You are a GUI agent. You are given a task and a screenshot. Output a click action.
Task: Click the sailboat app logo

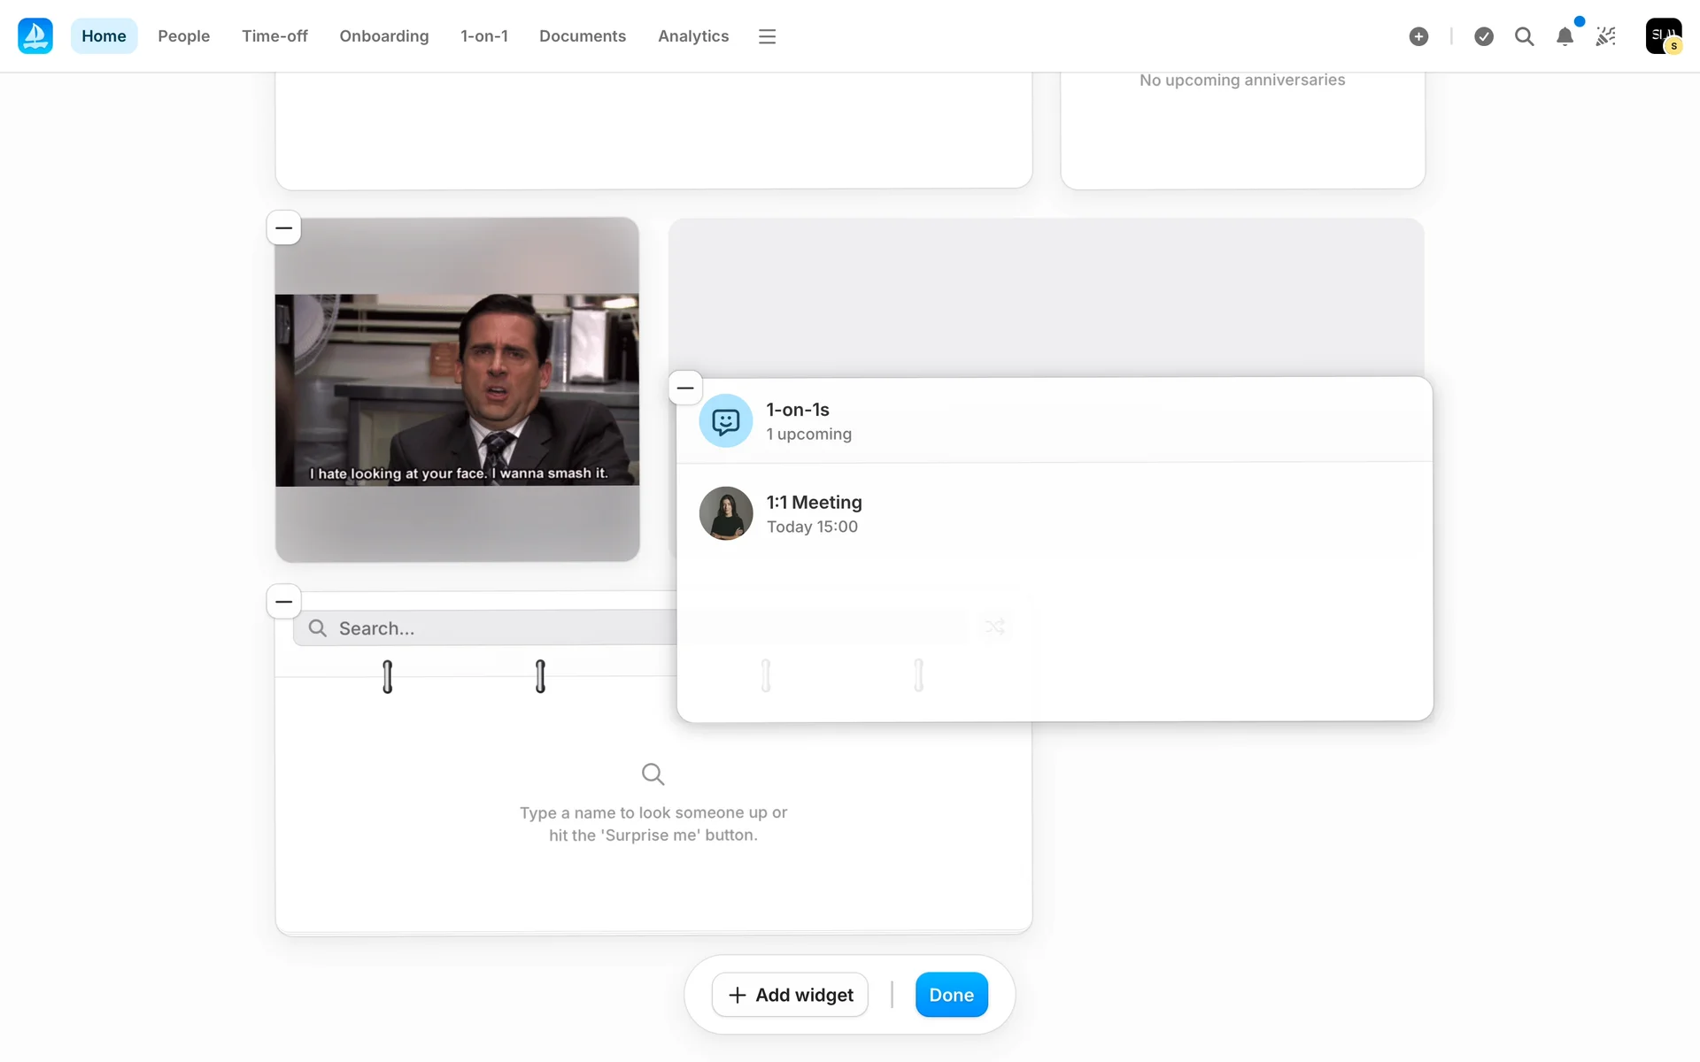35,36
